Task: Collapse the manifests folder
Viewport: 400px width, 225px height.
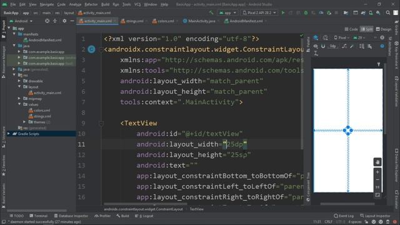Action: point(14,34)
